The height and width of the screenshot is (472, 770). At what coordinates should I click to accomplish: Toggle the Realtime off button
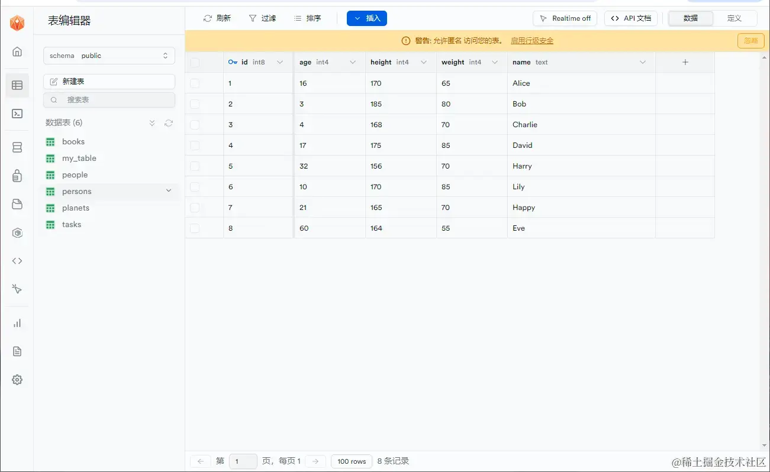[x=565, y=18]
